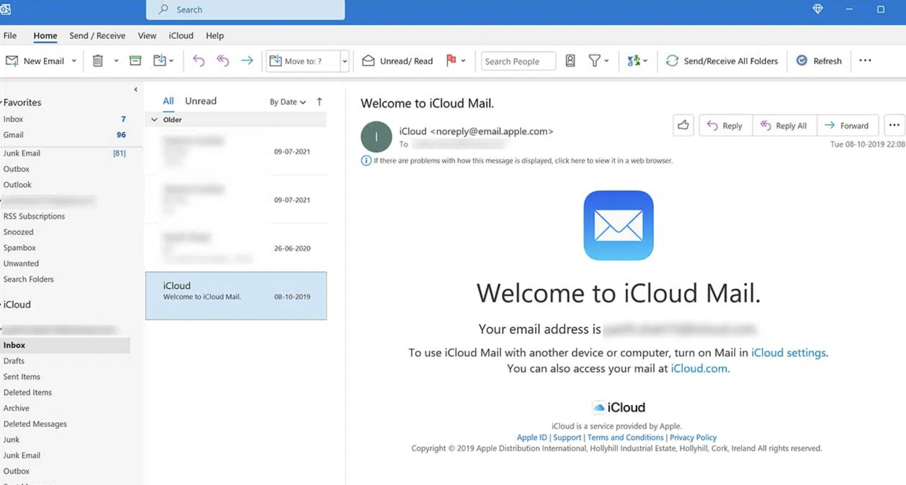Click Send/Receive All Folders

coord(722,61)
